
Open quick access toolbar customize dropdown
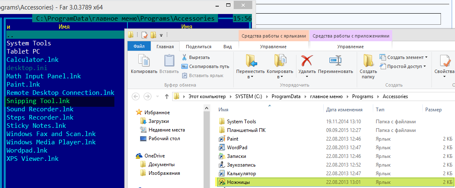161,35
